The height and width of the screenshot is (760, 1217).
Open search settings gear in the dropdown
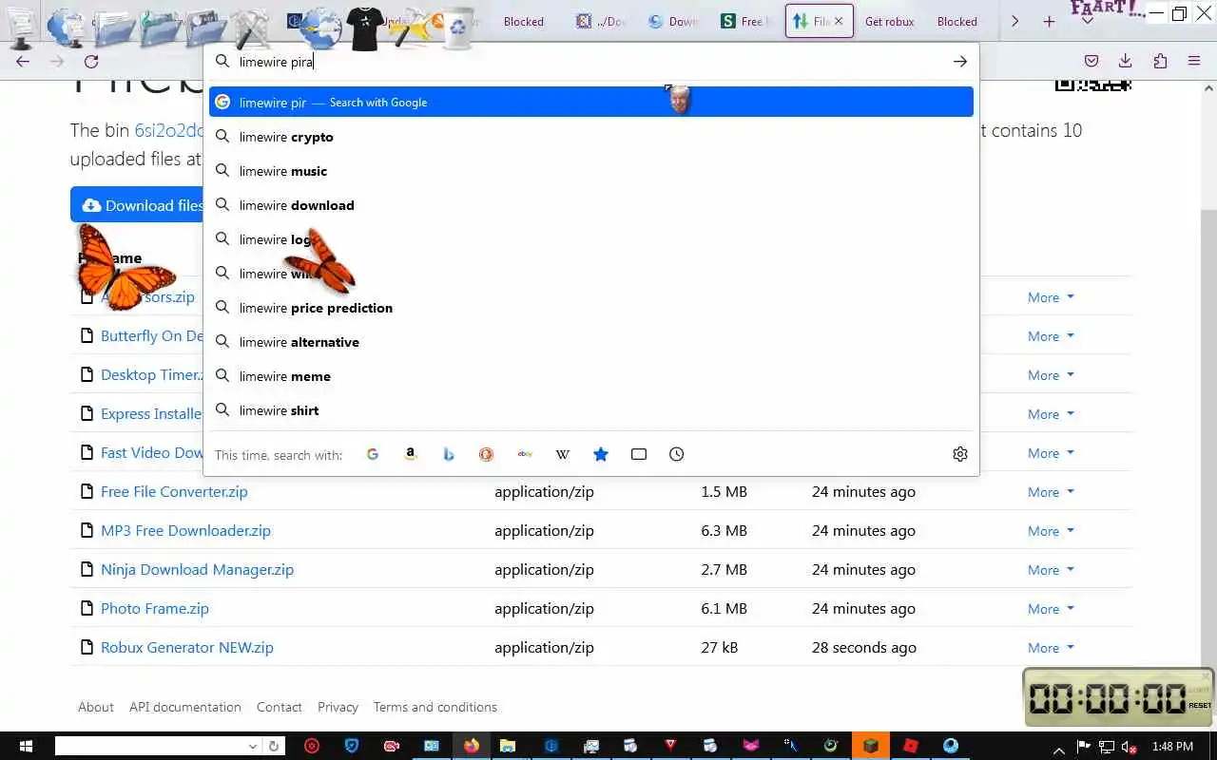pyautogui.click(x=960, y=454)
